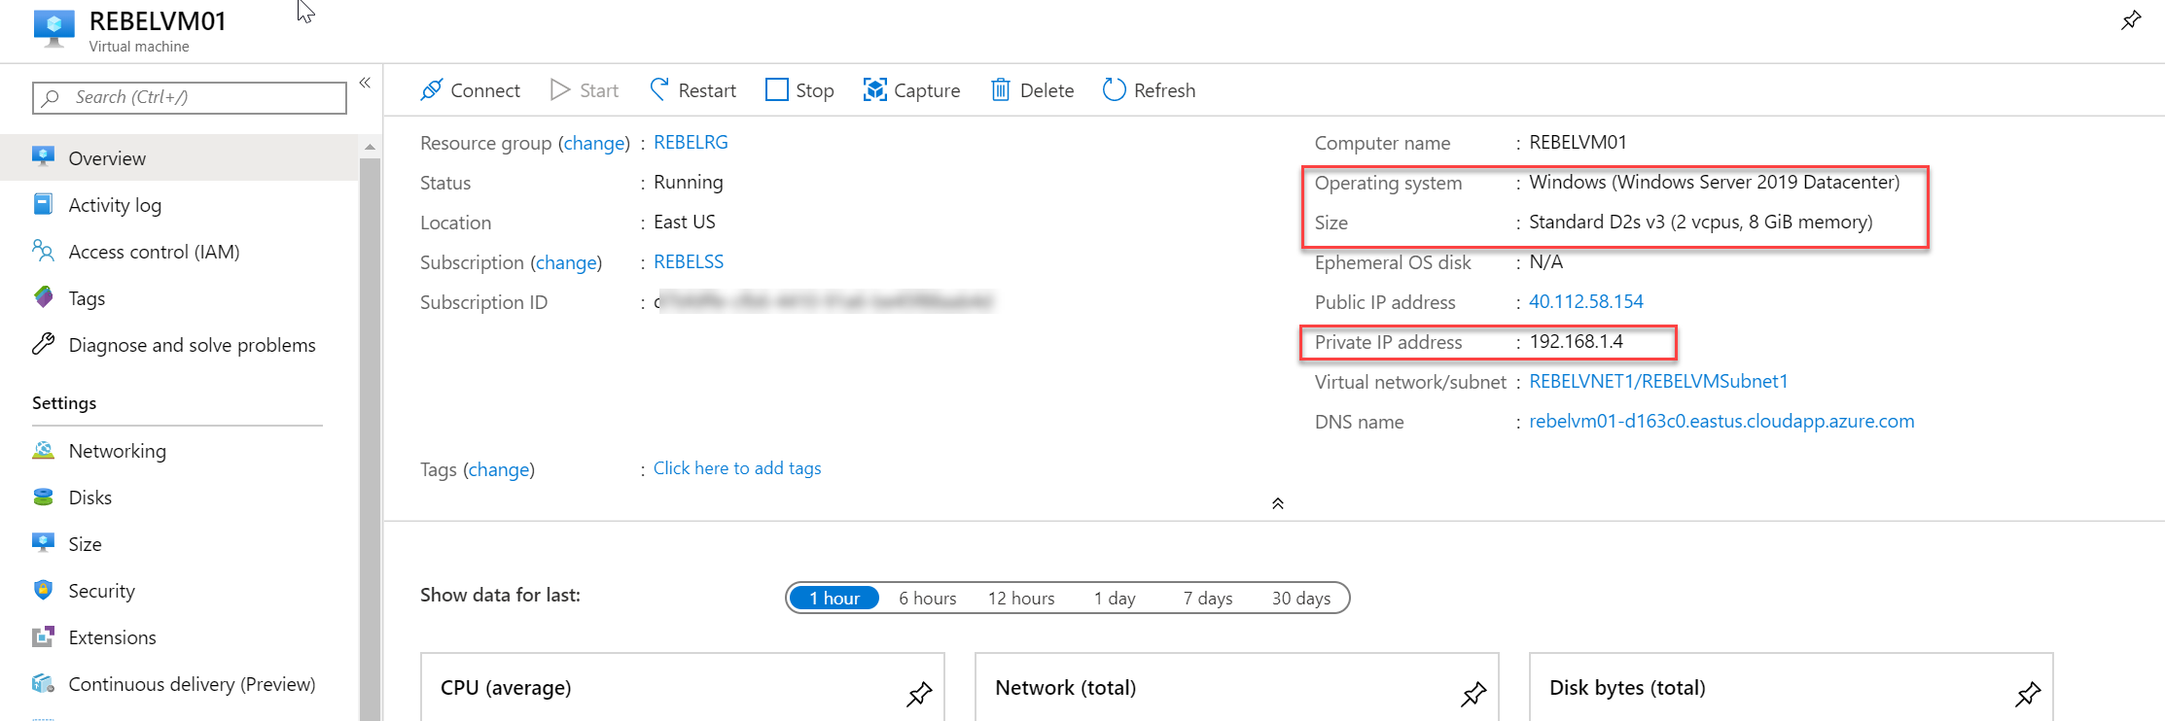Image resolution: width=2165 pixels, height=721 pixels.
Task: Focus the Search (Ctrl+/) box
Action: (x=190, y=97)
